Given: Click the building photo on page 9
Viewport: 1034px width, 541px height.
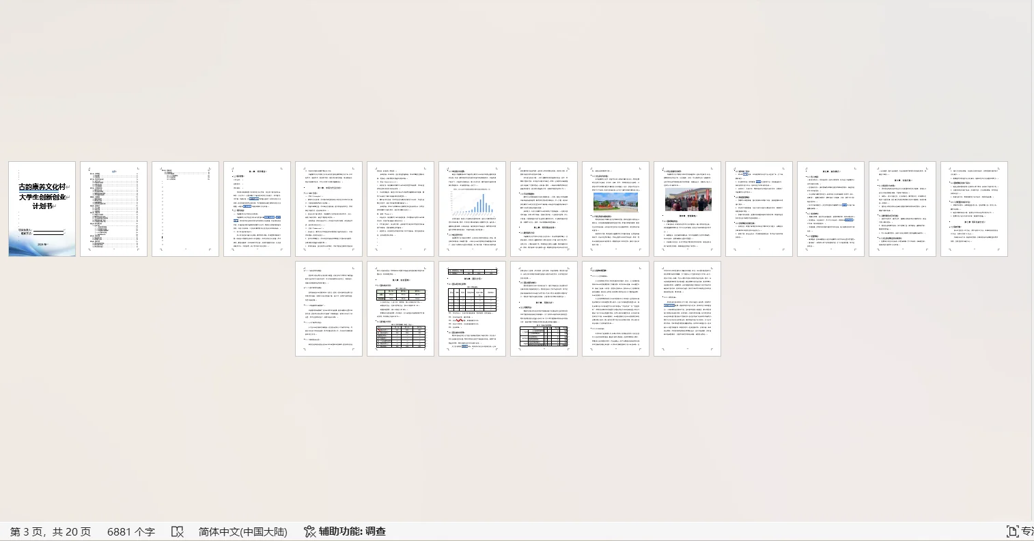Looking at the screenshot, I should click(616, 202).
